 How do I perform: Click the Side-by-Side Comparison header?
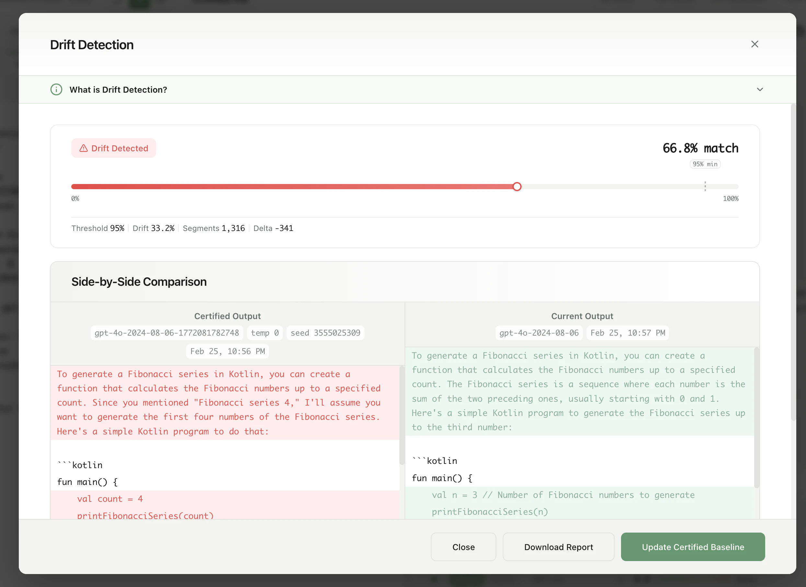139,282
